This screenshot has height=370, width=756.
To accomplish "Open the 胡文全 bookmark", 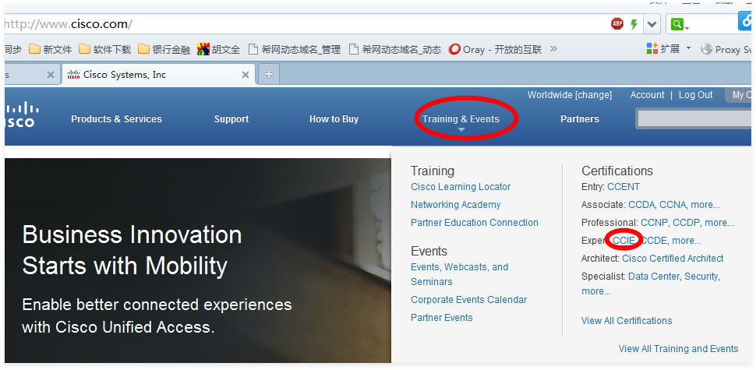I will [x=218, y=49].
